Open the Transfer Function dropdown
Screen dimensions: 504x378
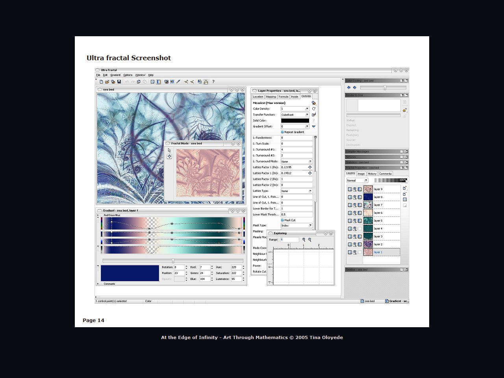307,115
